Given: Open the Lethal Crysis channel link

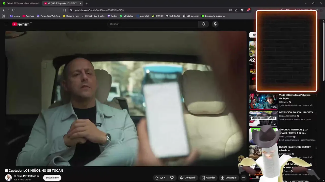Looking at the screenshot, I should click(x=285, y=154).
